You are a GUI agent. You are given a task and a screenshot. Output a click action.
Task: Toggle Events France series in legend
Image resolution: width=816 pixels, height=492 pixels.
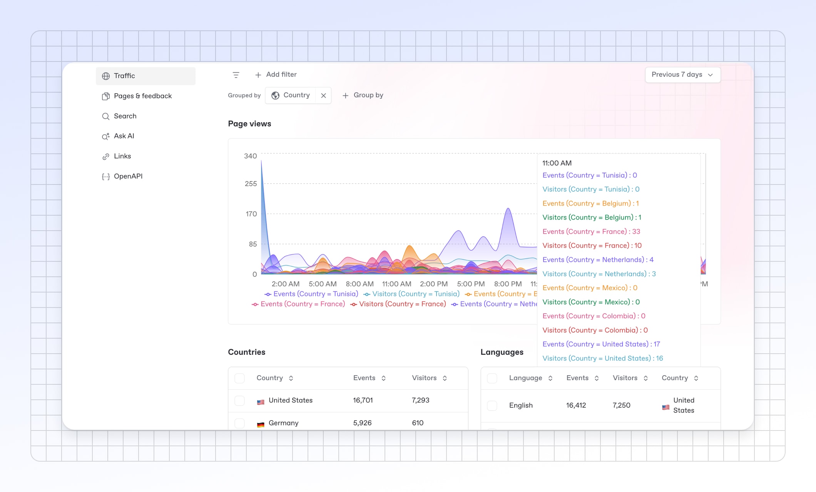click(x=298, y=304)
